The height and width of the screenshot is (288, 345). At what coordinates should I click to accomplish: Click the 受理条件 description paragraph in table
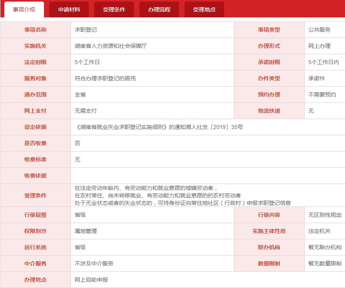coord(182,195)
